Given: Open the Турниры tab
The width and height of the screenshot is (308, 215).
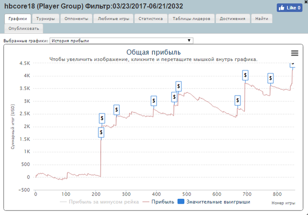Looking at the screenshot, I should coord(46,18).
